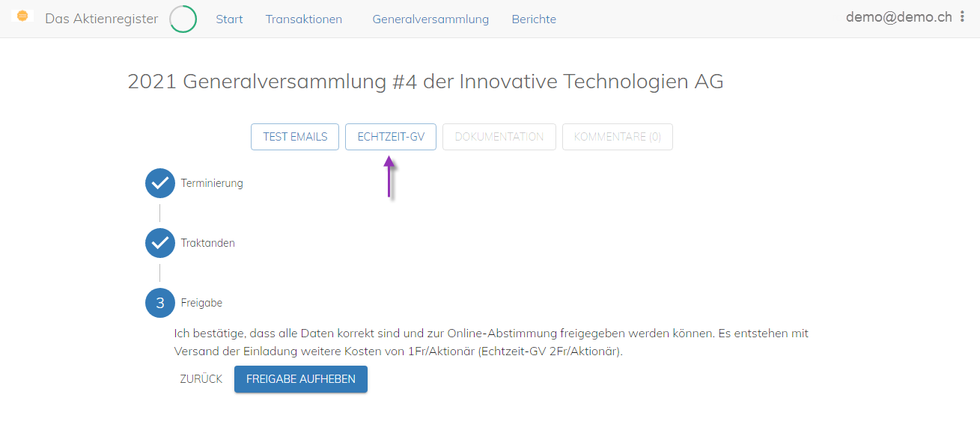
Task: Go to the Start menu item
Action: pyautogui.click(x=229, y=19)
